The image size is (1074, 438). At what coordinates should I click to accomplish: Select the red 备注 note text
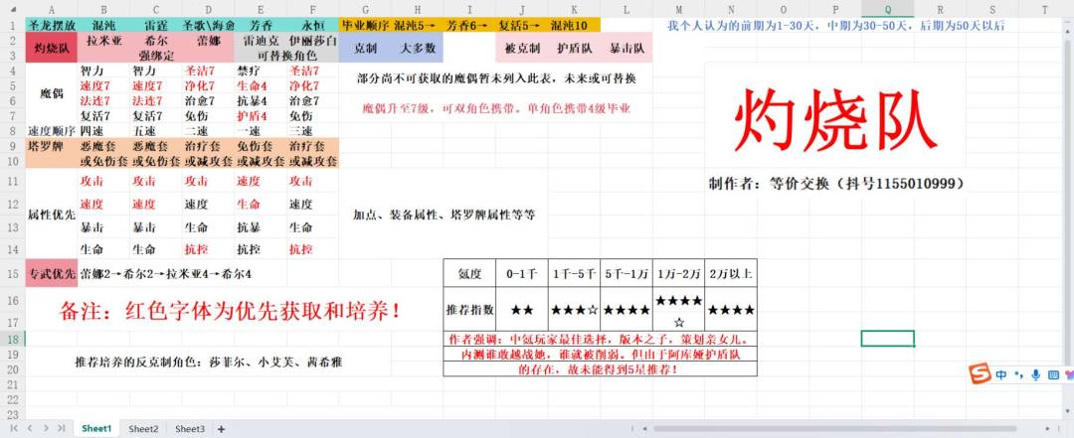(230, 312)
